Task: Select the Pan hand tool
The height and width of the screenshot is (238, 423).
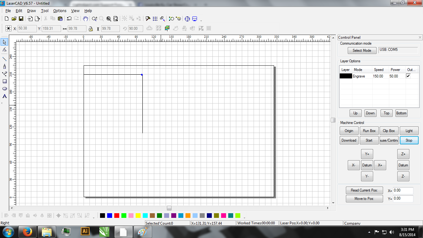Action: [85, 19]
